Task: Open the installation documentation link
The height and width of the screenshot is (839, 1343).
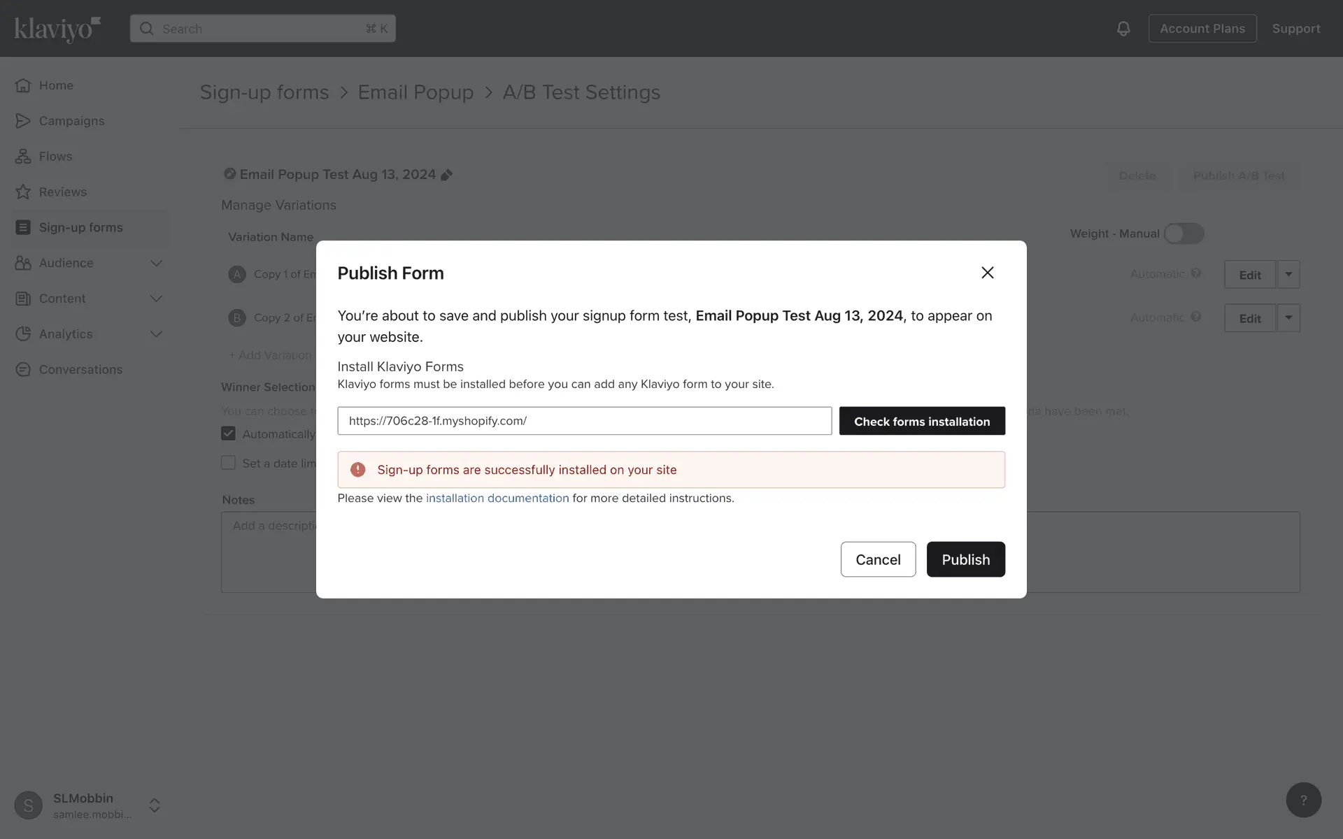Action: click(x=497, y=499)
